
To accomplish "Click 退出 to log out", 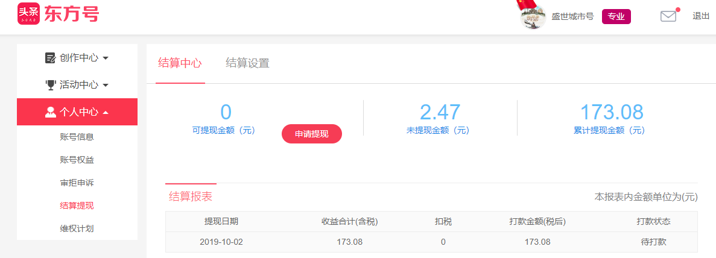I will [x=701, y=16].
